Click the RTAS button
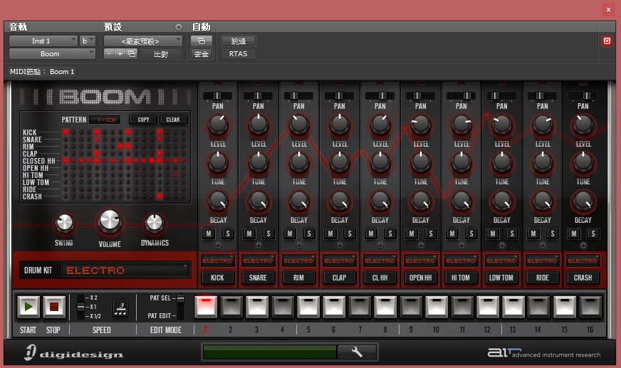 coord(238,54)
